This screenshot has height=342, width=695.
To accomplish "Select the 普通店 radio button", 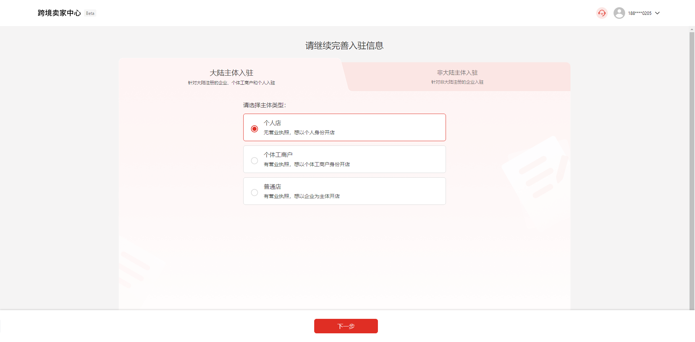I will point(254,193).
